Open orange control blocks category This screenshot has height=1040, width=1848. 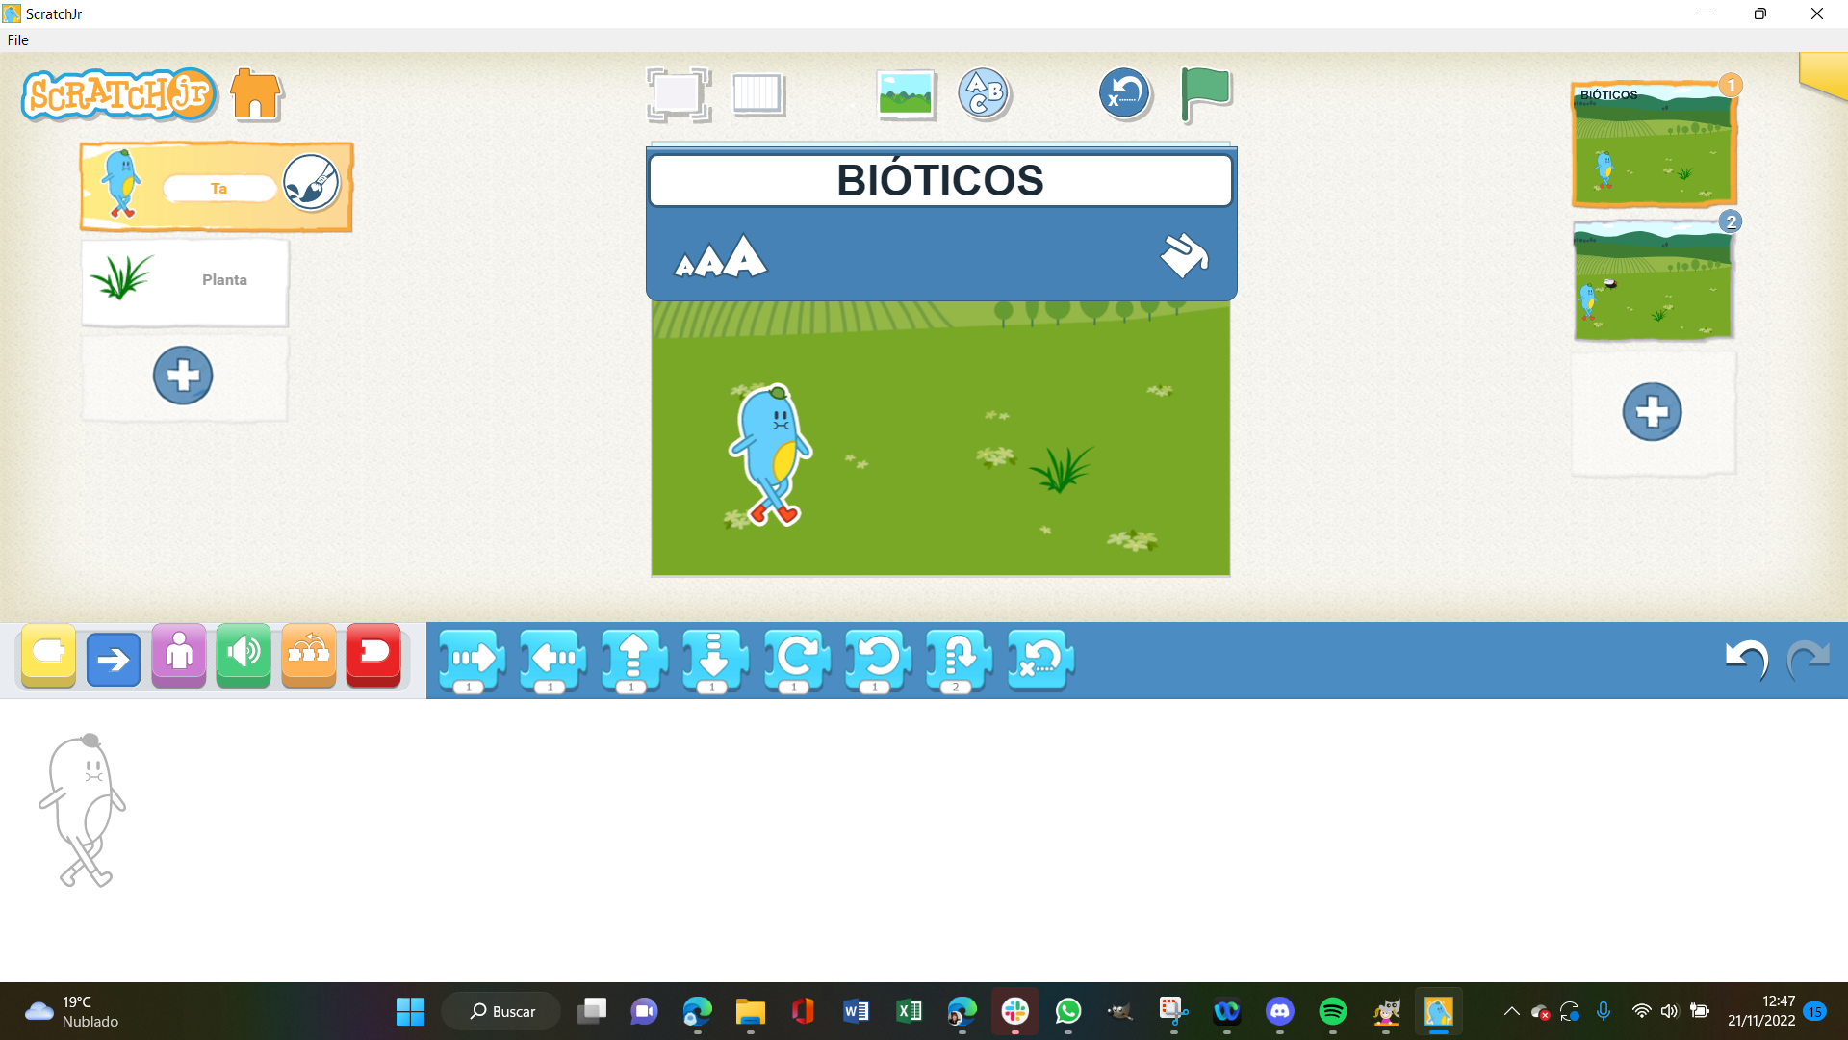pos(309,656)
